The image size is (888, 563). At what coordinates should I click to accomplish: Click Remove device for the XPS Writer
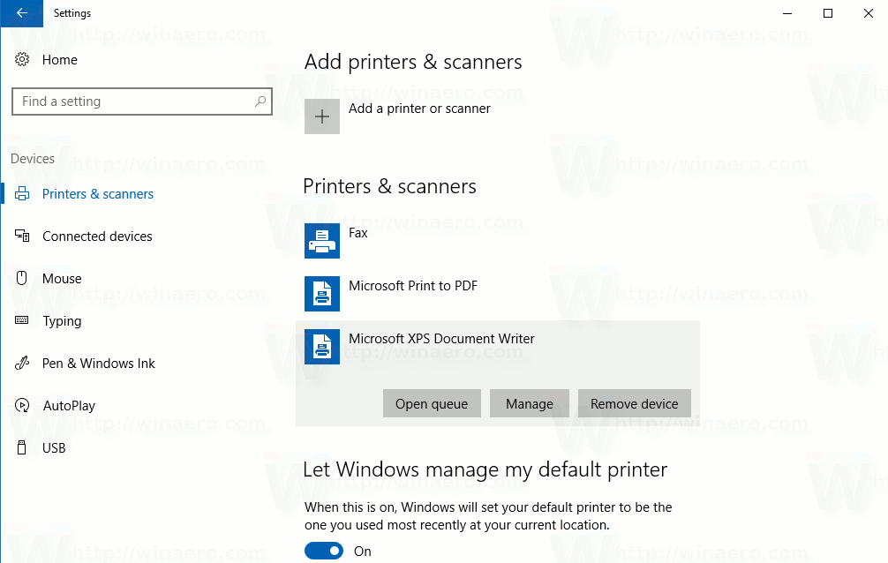(x=634, y=403)
